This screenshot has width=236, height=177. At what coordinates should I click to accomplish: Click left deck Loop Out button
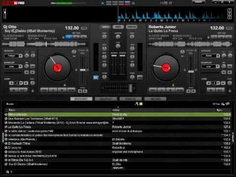[x=23, y=90]
